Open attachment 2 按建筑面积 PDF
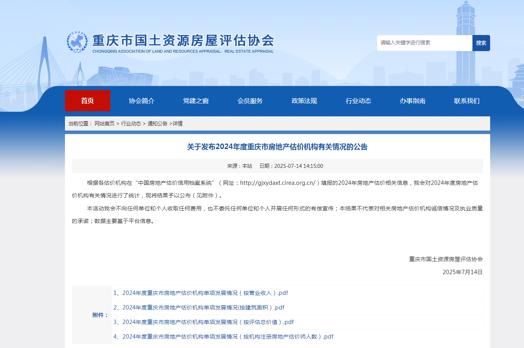 pyautogui.click(x=199, y=307)
